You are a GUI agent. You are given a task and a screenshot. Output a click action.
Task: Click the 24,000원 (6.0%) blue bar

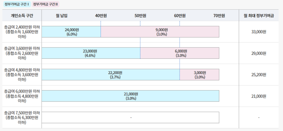[71, 32]
